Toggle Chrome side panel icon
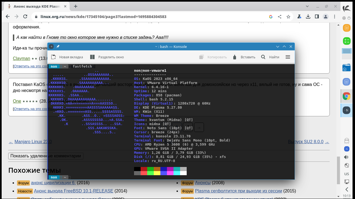 [x=317, y=16]
